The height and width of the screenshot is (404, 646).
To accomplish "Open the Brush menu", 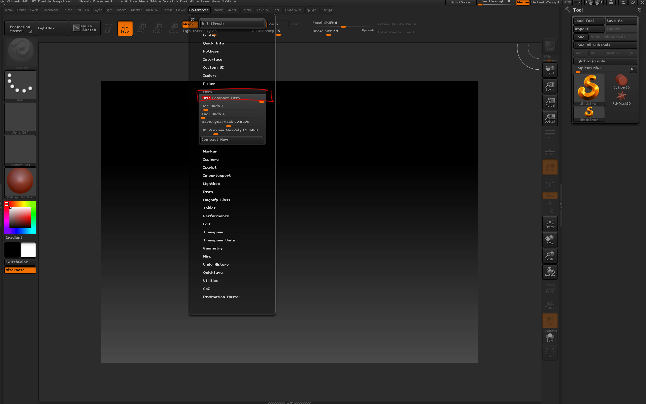I will (x=22, y=10).
